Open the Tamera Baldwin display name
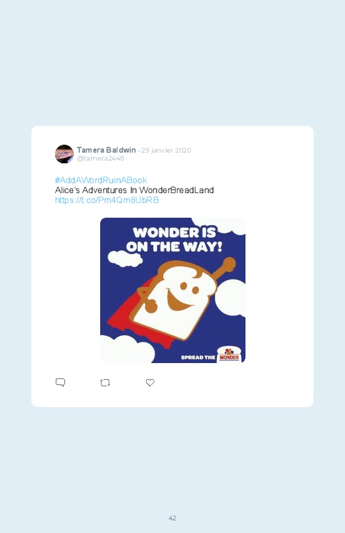Screen dimensions: 345x533 106,150
